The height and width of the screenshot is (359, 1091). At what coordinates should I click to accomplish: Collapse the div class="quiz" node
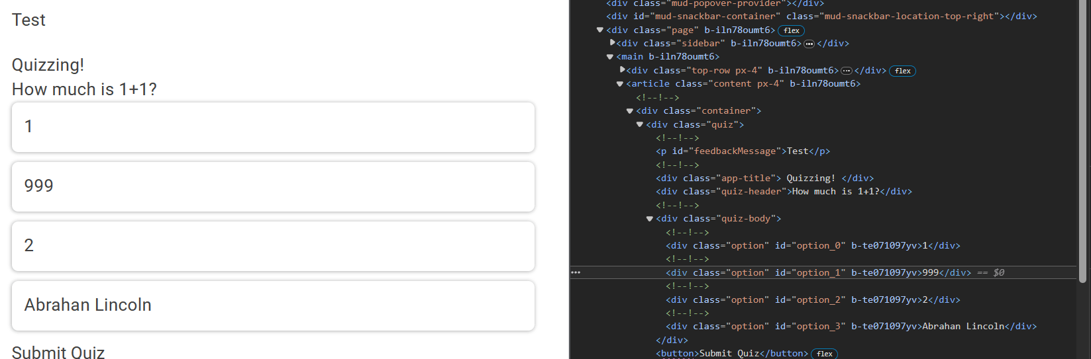[640, 124]
